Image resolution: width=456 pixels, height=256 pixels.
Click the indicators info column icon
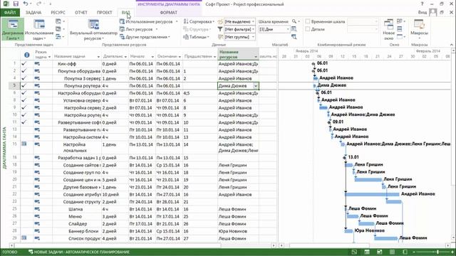click(27, 55)
